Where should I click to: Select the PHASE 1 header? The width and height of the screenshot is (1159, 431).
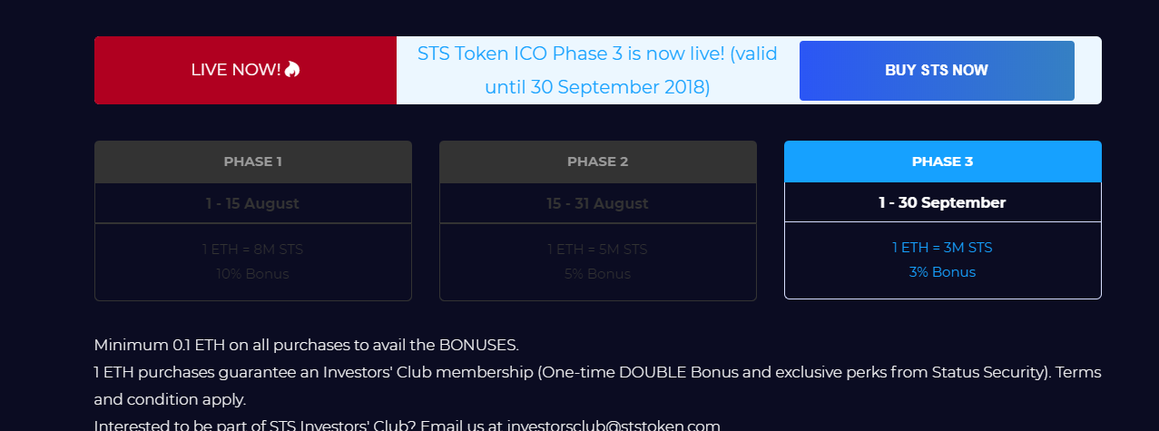point(253,162)
